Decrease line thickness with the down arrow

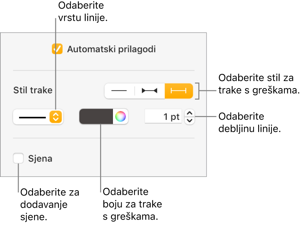pos(190,120)
